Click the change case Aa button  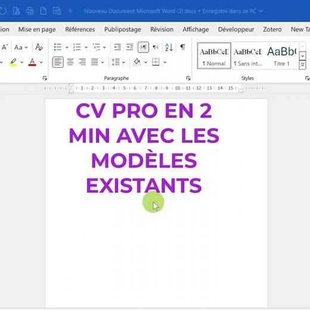[18, 48]
